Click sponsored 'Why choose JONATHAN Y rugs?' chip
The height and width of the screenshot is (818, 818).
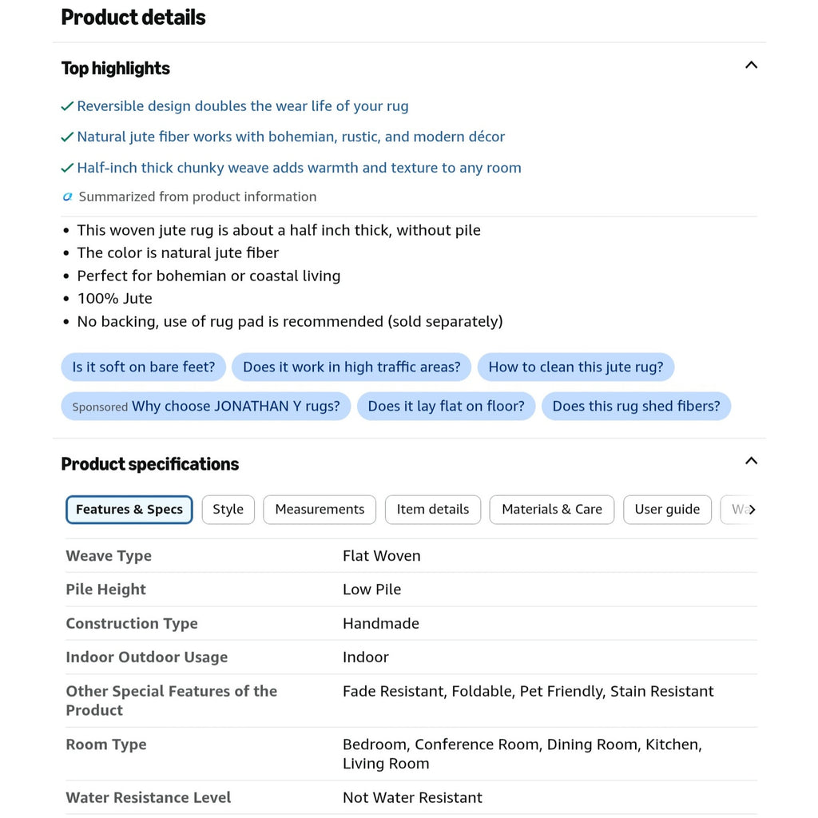tap(206, 406)
